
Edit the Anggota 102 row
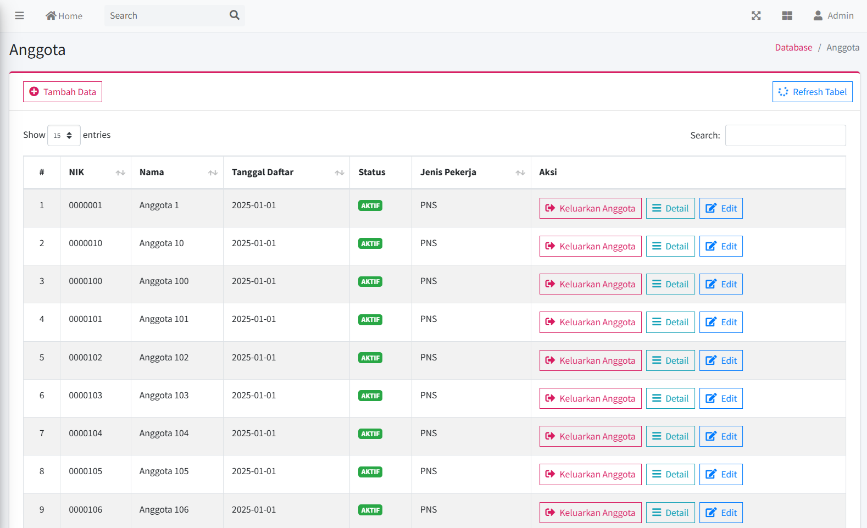721,360
